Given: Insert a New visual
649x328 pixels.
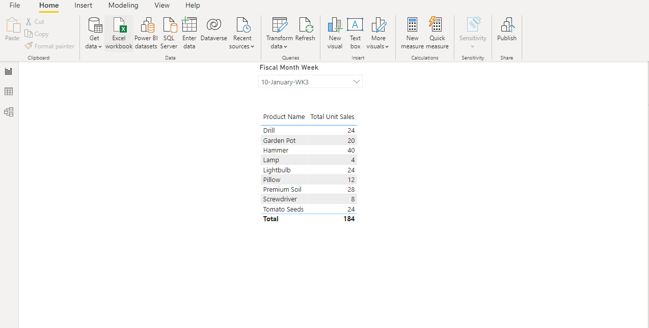Looking at the screenshot, I should tap(335, 34).
